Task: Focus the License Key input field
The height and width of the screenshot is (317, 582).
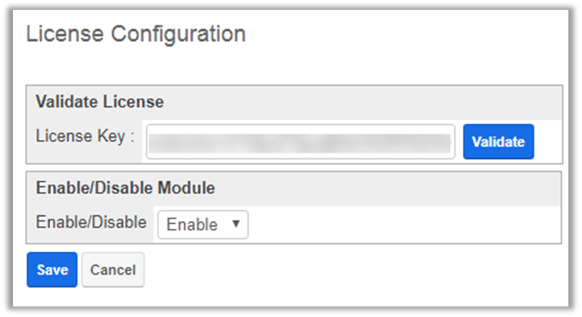Action: (x=300, y=142)
